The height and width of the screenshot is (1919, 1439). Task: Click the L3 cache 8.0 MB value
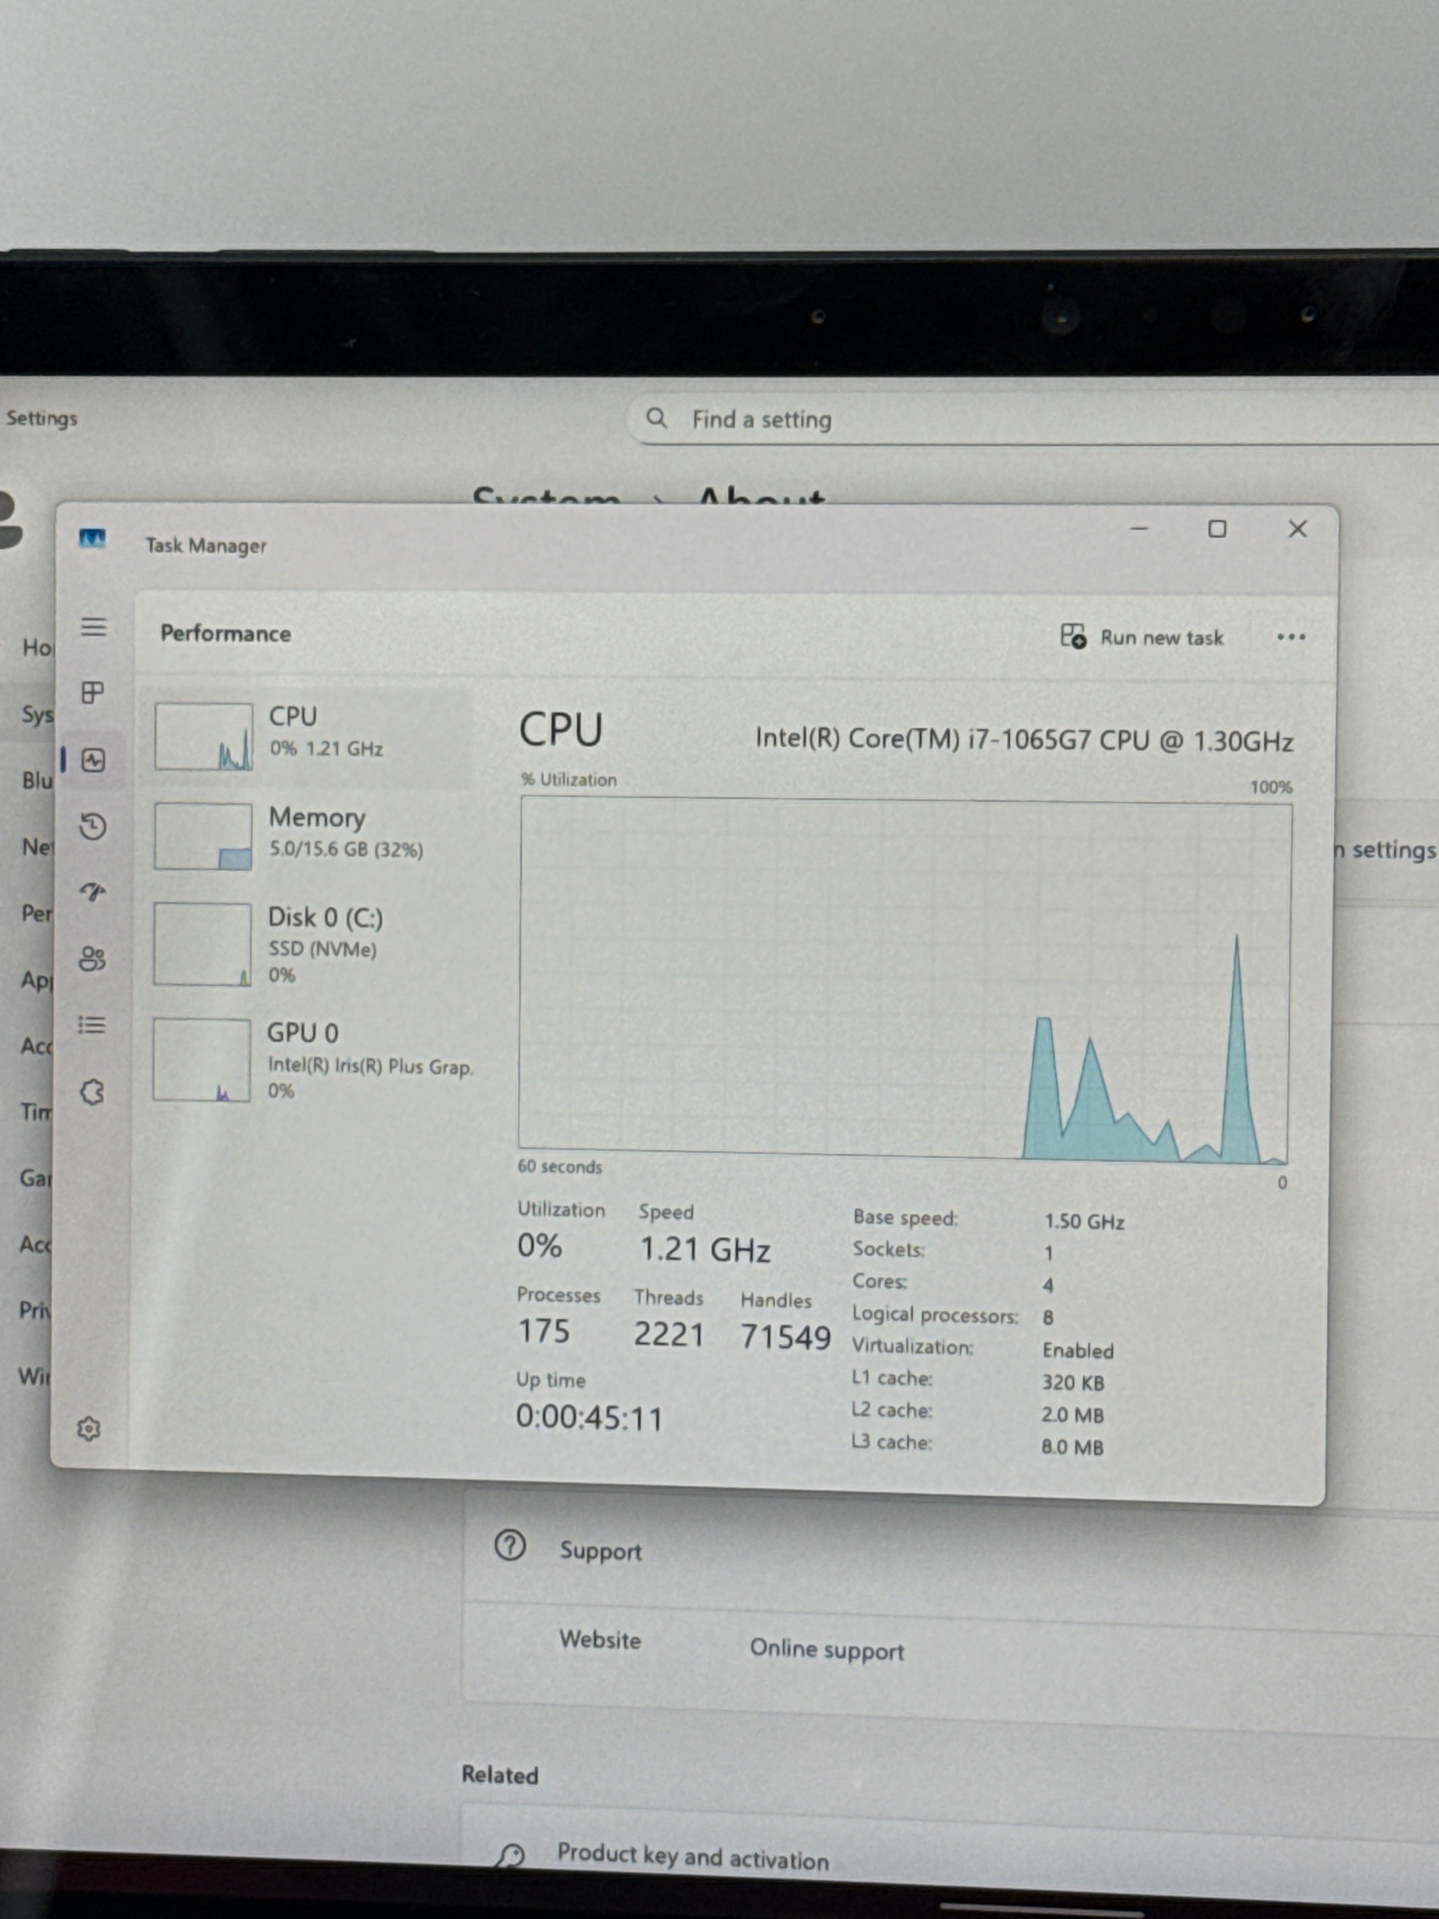pos(1072,1447)
